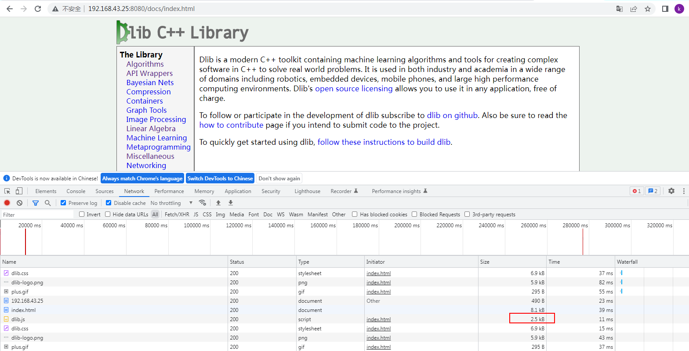
Task: Select the 192.168.43.25 request row
Action: tap(344, 301)
